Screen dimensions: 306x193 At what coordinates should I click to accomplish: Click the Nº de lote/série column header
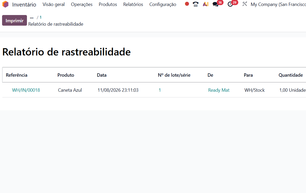(174, 75)
